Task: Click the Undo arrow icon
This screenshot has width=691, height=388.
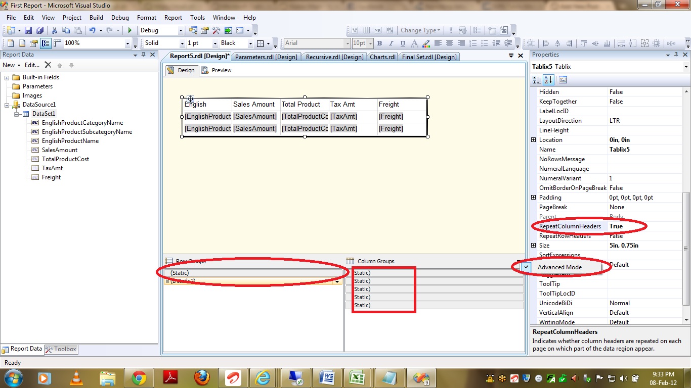Action: coord(93,31)
